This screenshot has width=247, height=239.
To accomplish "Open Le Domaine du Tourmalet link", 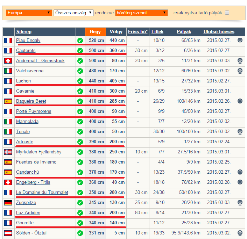I will pos(42,193).
